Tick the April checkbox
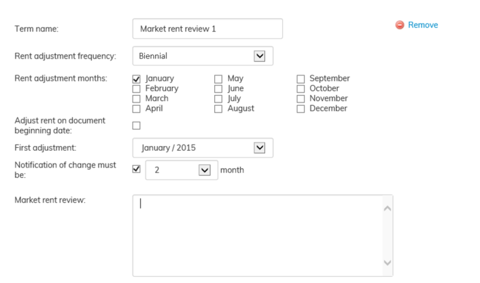The image size is (480, 283). (137, 109)
